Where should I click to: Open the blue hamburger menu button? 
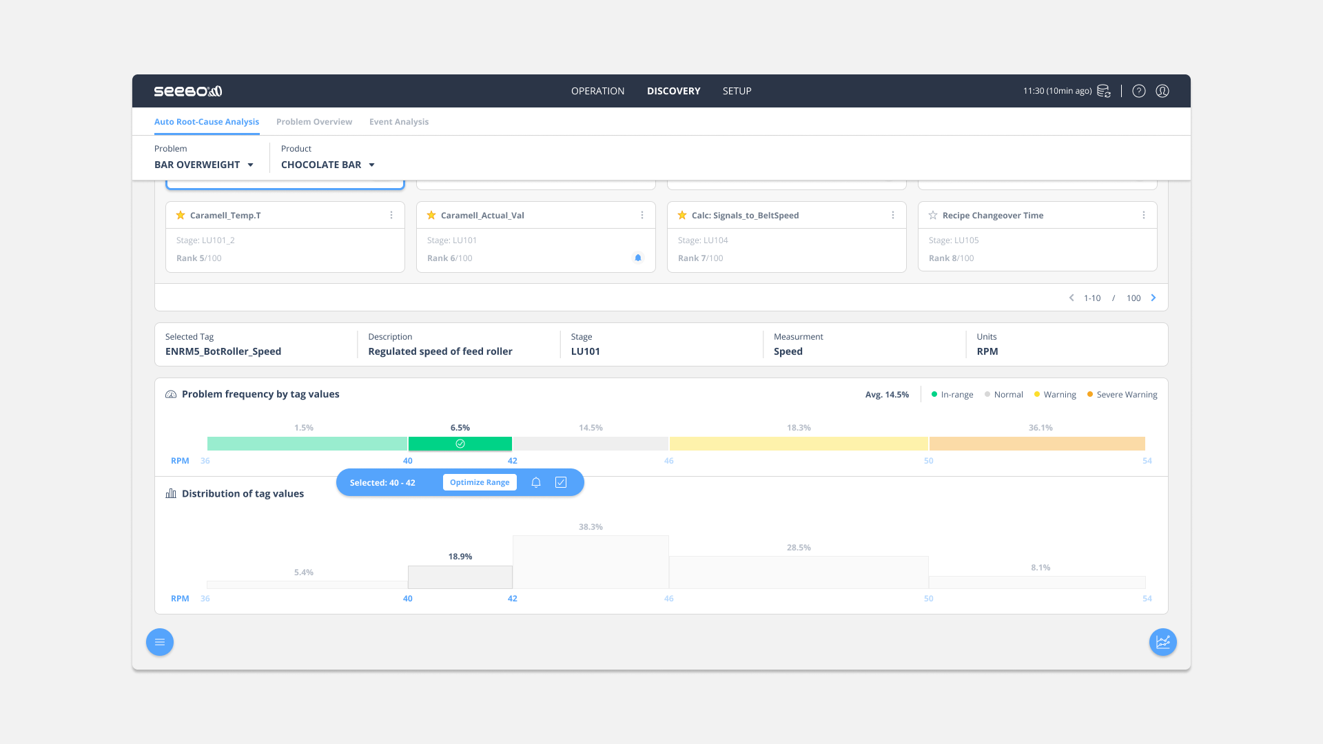[160, 642]
